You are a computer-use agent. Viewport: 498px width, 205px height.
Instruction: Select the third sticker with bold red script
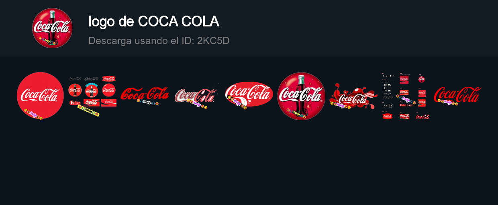(x=145, y=96)
